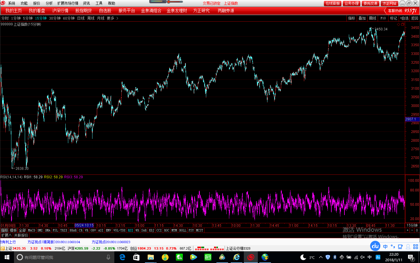The image size is (420, 263).
Task: Click the 叠加 overlay button
Action: (362, 18)
